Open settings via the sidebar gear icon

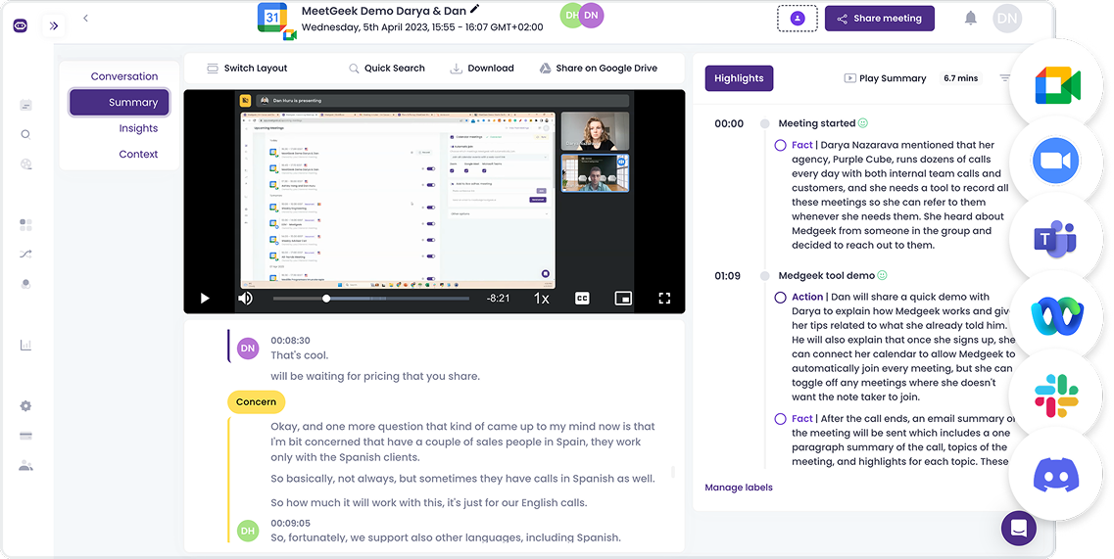pyautogui.click(x=25, y=406)
